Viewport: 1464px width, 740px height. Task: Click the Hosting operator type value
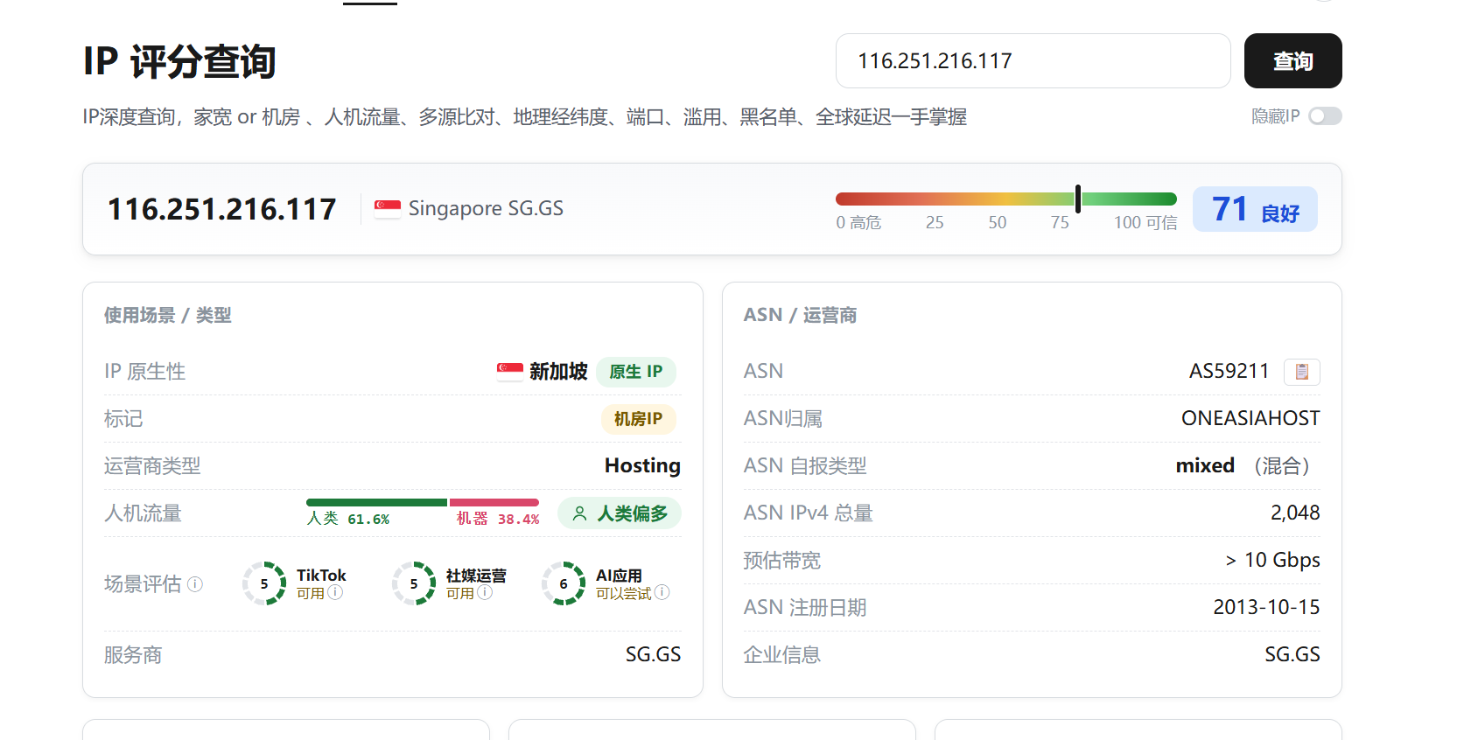(642, 465)
